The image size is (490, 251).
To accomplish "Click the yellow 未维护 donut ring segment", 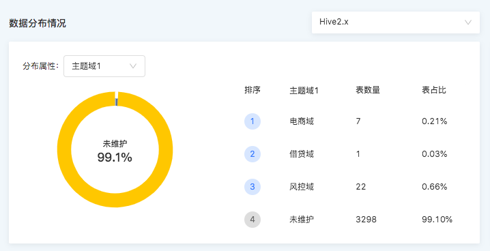I will point(115,201).
